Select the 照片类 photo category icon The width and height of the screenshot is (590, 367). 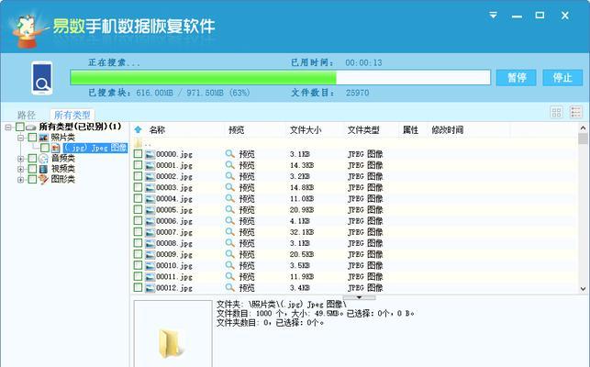[x=44, y=138]
